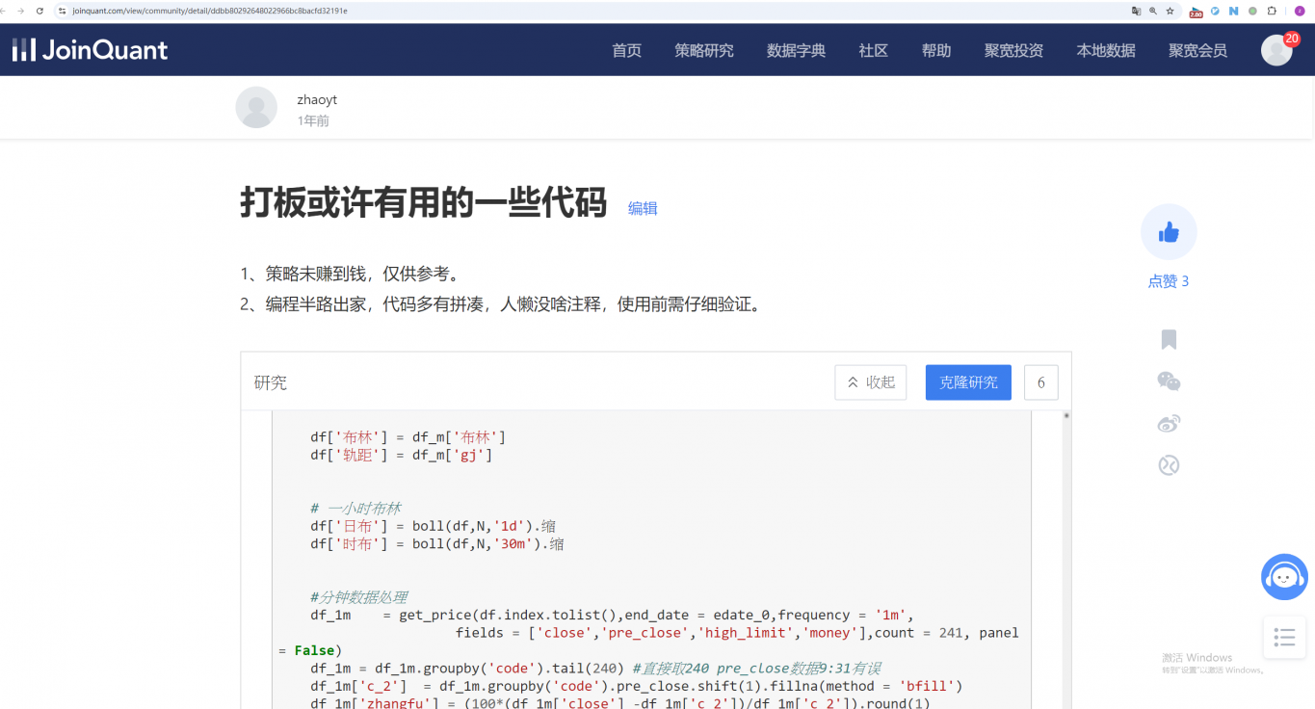Open the 策略研究 menu item
The height and width of the screenshot is (709, 1315).
704,51
